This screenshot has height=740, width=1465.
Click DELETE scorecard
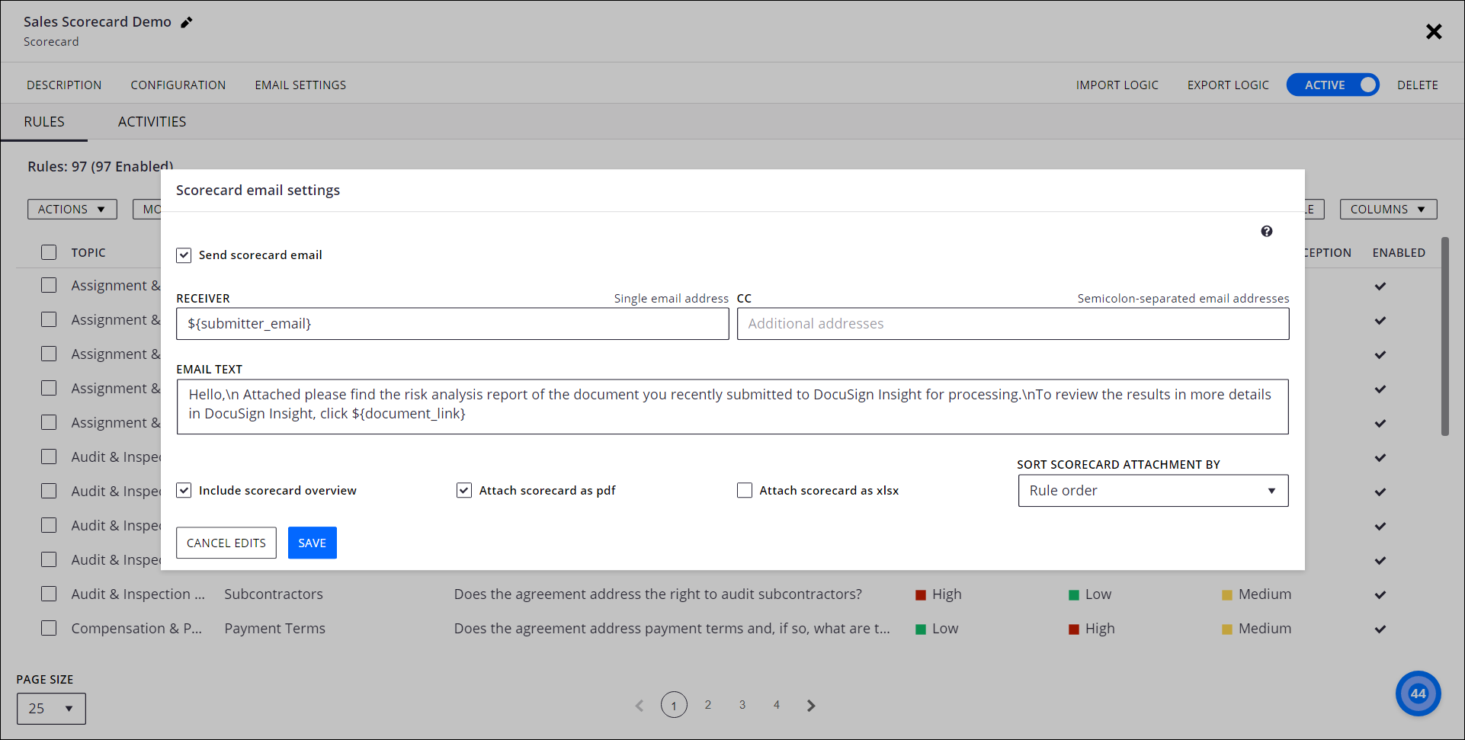(x=1418, y=85)
